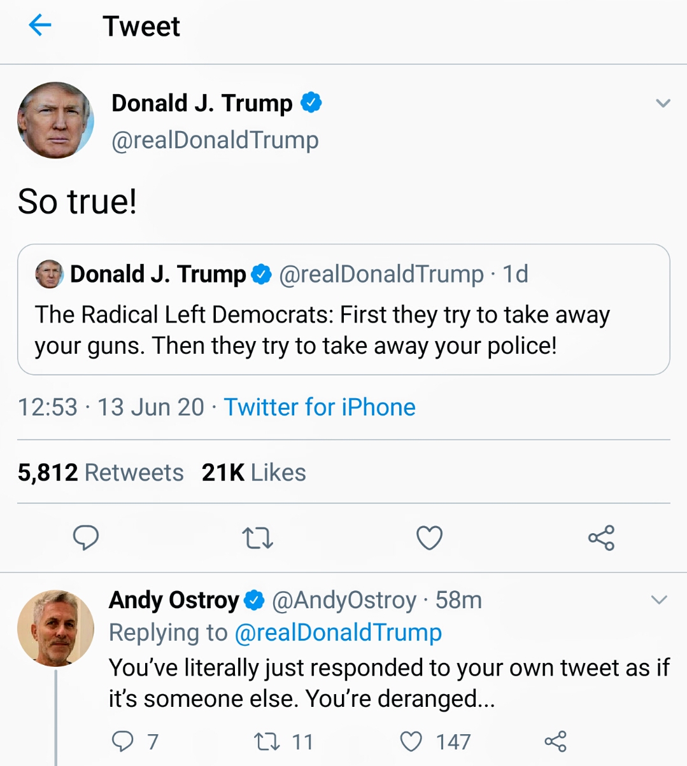
Task: Like Andy Ostroy's reply
Action: tap(411, 741)
